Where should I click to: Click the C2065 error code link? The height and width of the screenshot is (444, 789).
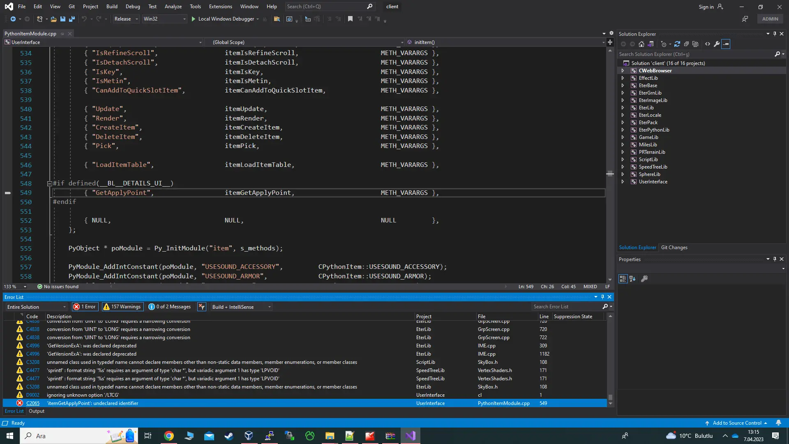point(33,403)
